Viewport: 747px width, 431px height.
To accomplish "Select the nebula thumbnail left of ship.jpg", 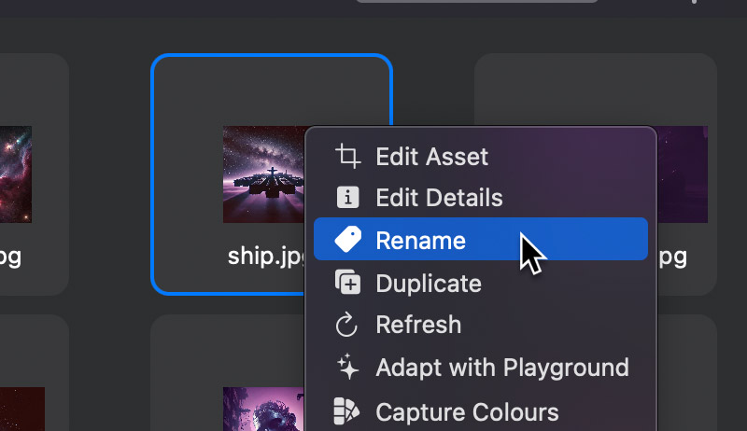I will 15,174.
